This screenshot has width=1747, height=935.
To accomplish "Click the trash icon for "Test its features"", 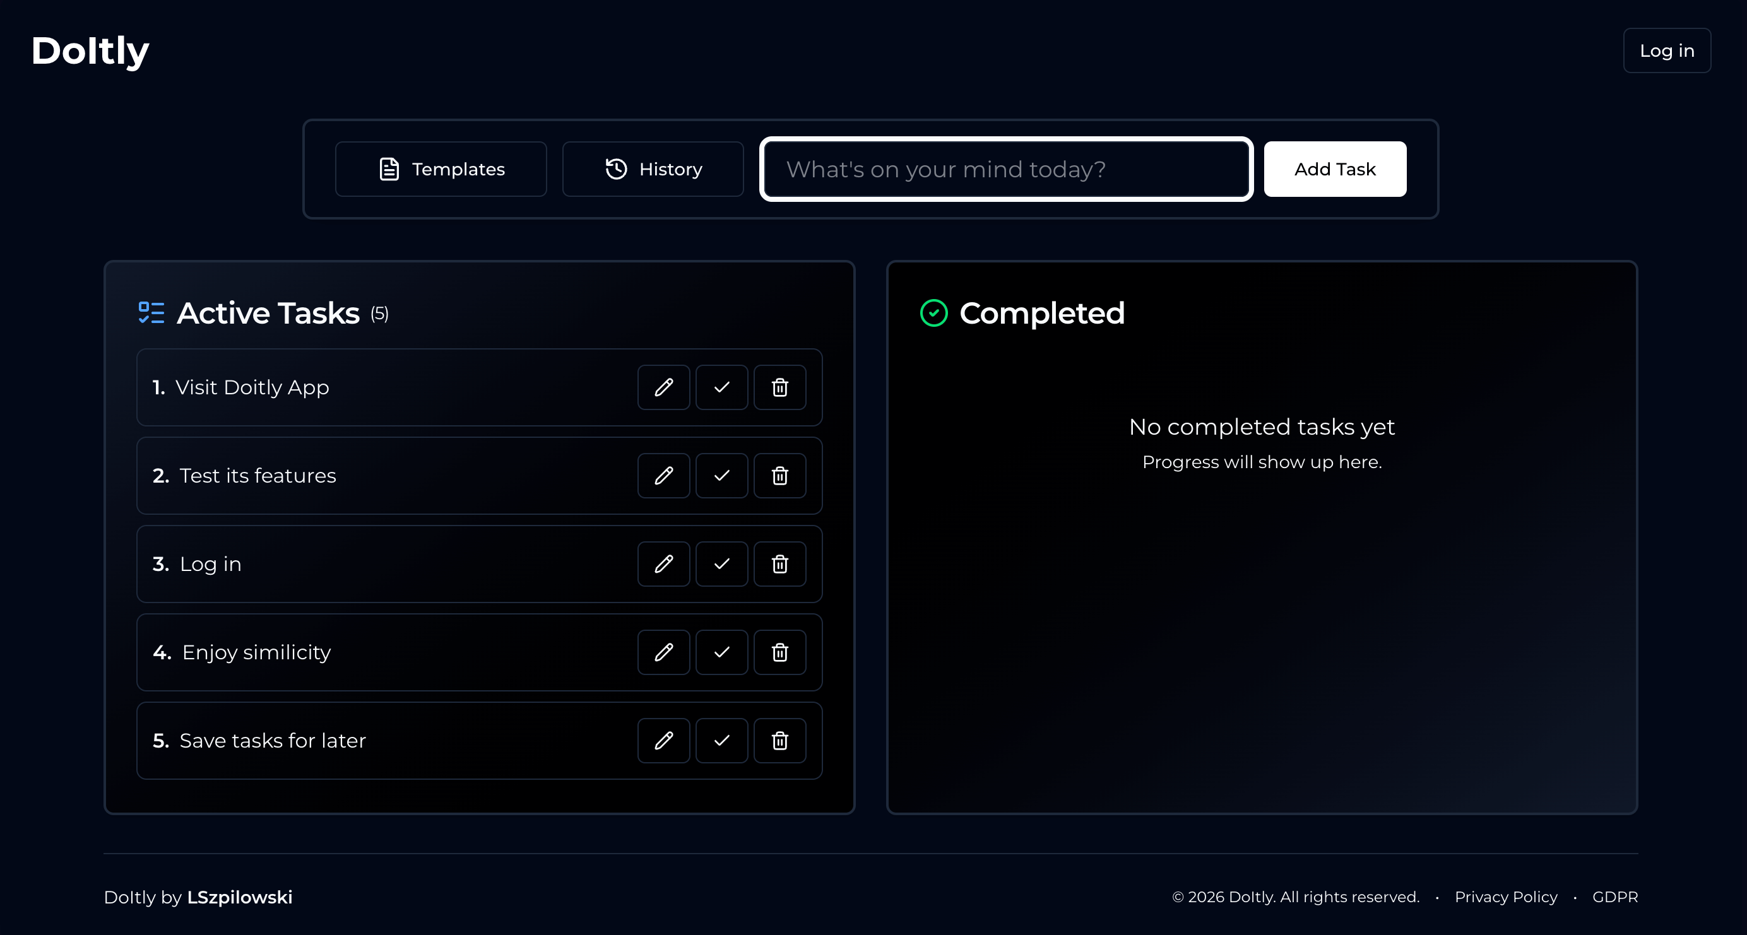I will 779,475.
